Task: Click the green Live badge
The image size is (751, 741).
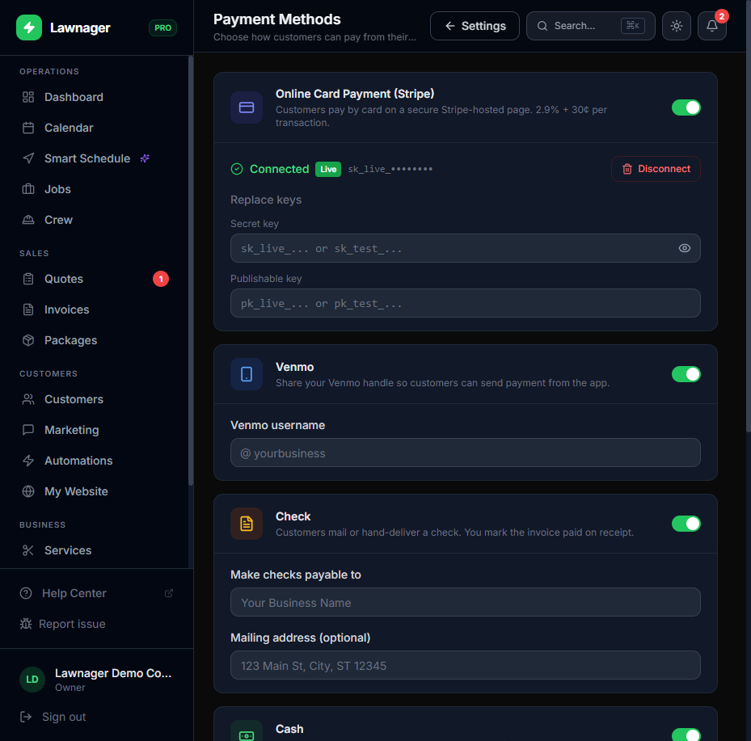Action: click(x=328, y=169)
